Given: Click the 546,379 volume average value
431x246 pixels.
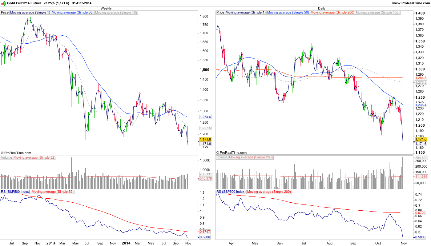Looking at the screenshot, I should pos(205,179).
